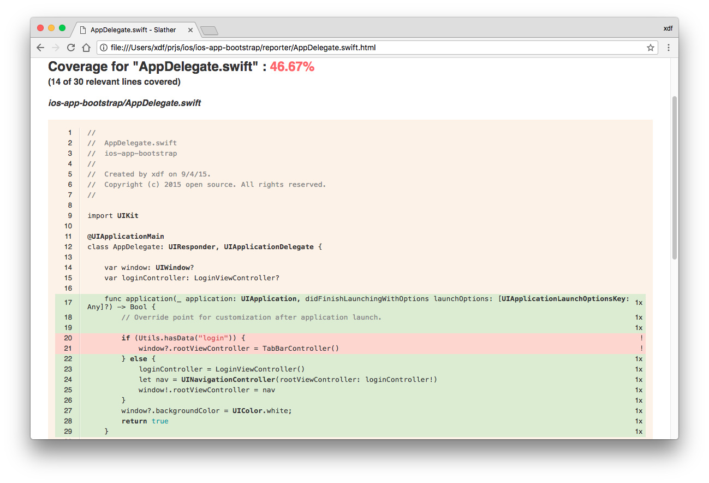This screenshot has width=709, height=483.
Task: Click the address bar URL field
Action: 371,48
